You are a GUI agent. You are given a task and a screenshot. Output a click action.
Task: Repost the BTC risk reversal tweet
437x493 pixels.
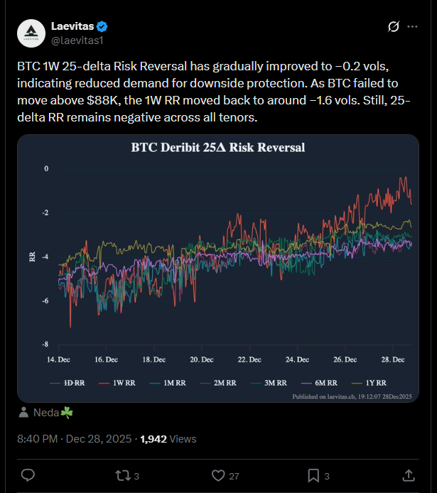click(122, 474)
